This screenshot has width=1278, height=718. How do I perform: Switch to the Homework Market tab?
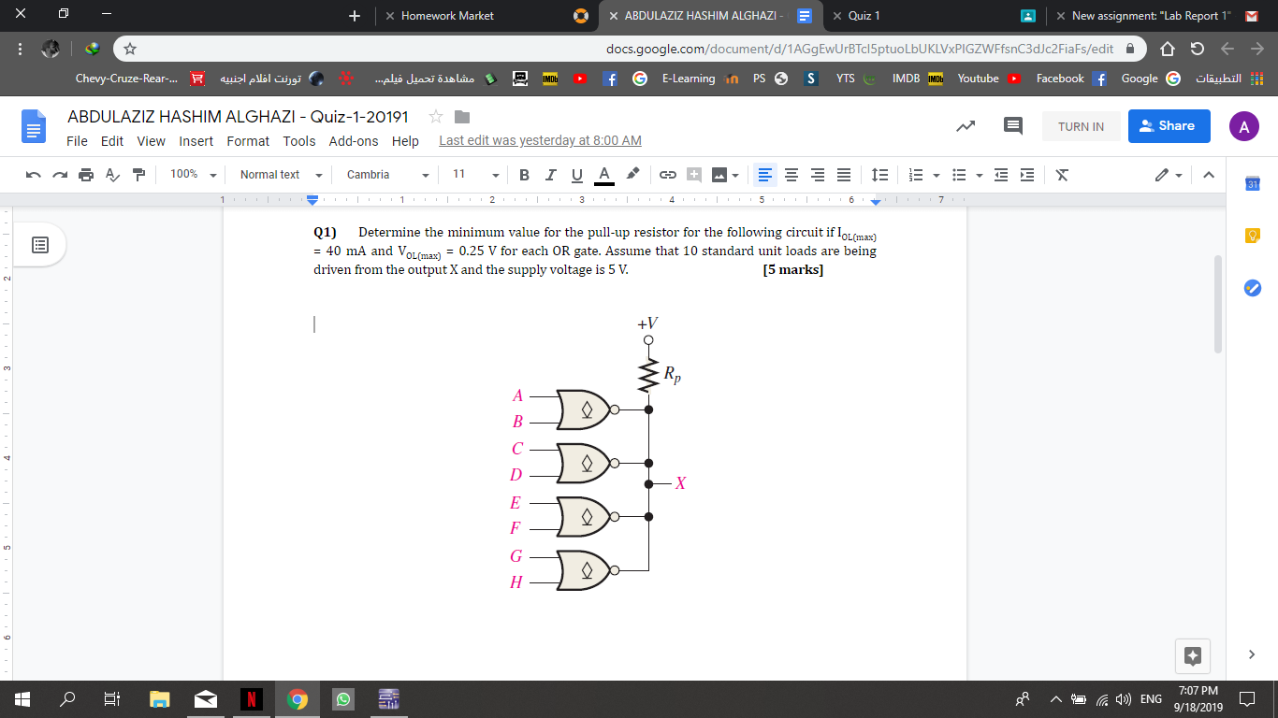tap(447, 16)
